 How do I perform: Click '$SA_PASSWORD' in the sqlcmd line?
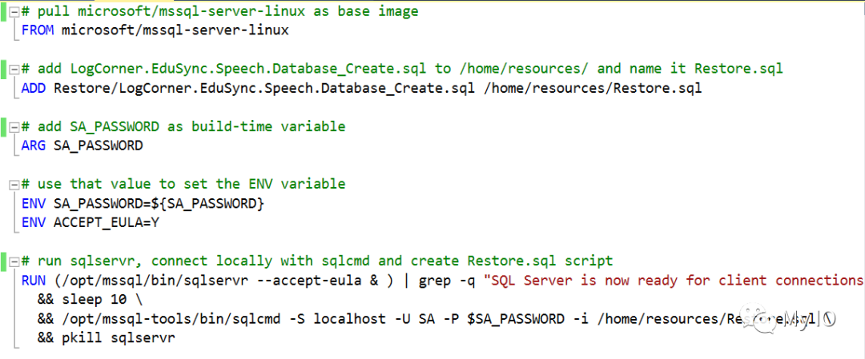(517, 319)
